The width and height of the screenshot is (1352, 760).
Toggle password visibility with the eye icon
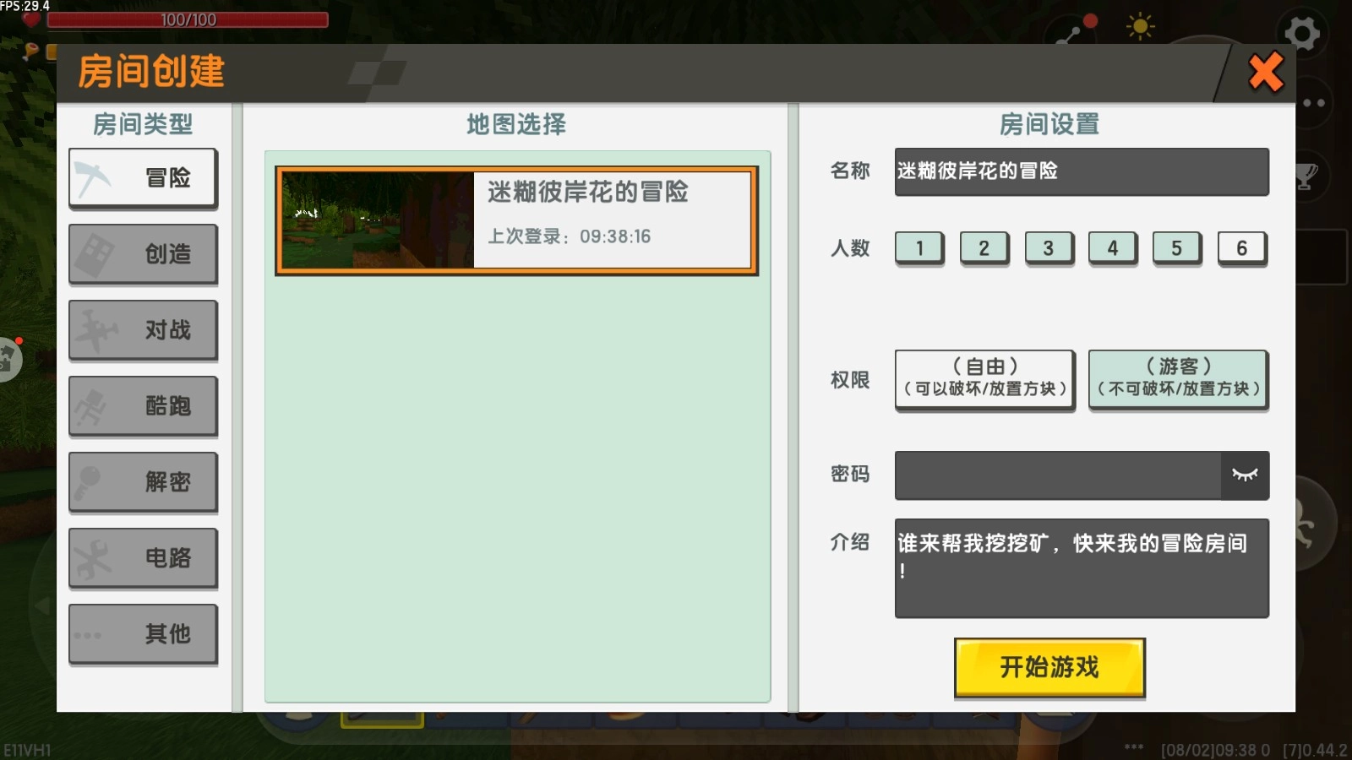(1246, 475)
